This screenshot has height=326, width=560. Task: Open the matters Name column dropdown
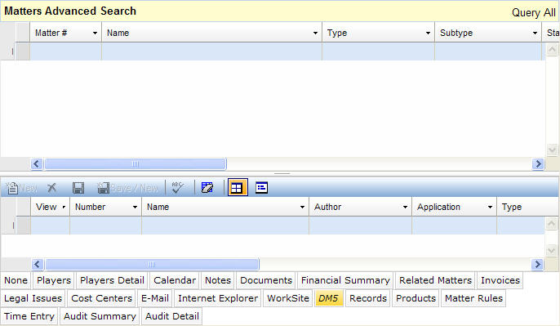[x=315, y=33]
